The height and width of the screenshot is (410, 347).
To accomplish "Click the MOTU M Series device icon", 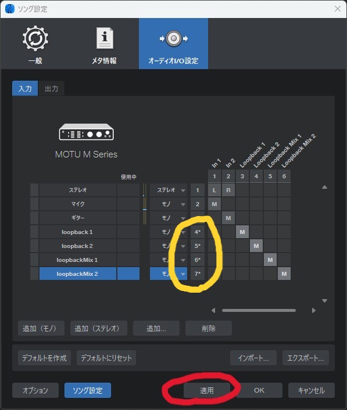I will point(87,132).
